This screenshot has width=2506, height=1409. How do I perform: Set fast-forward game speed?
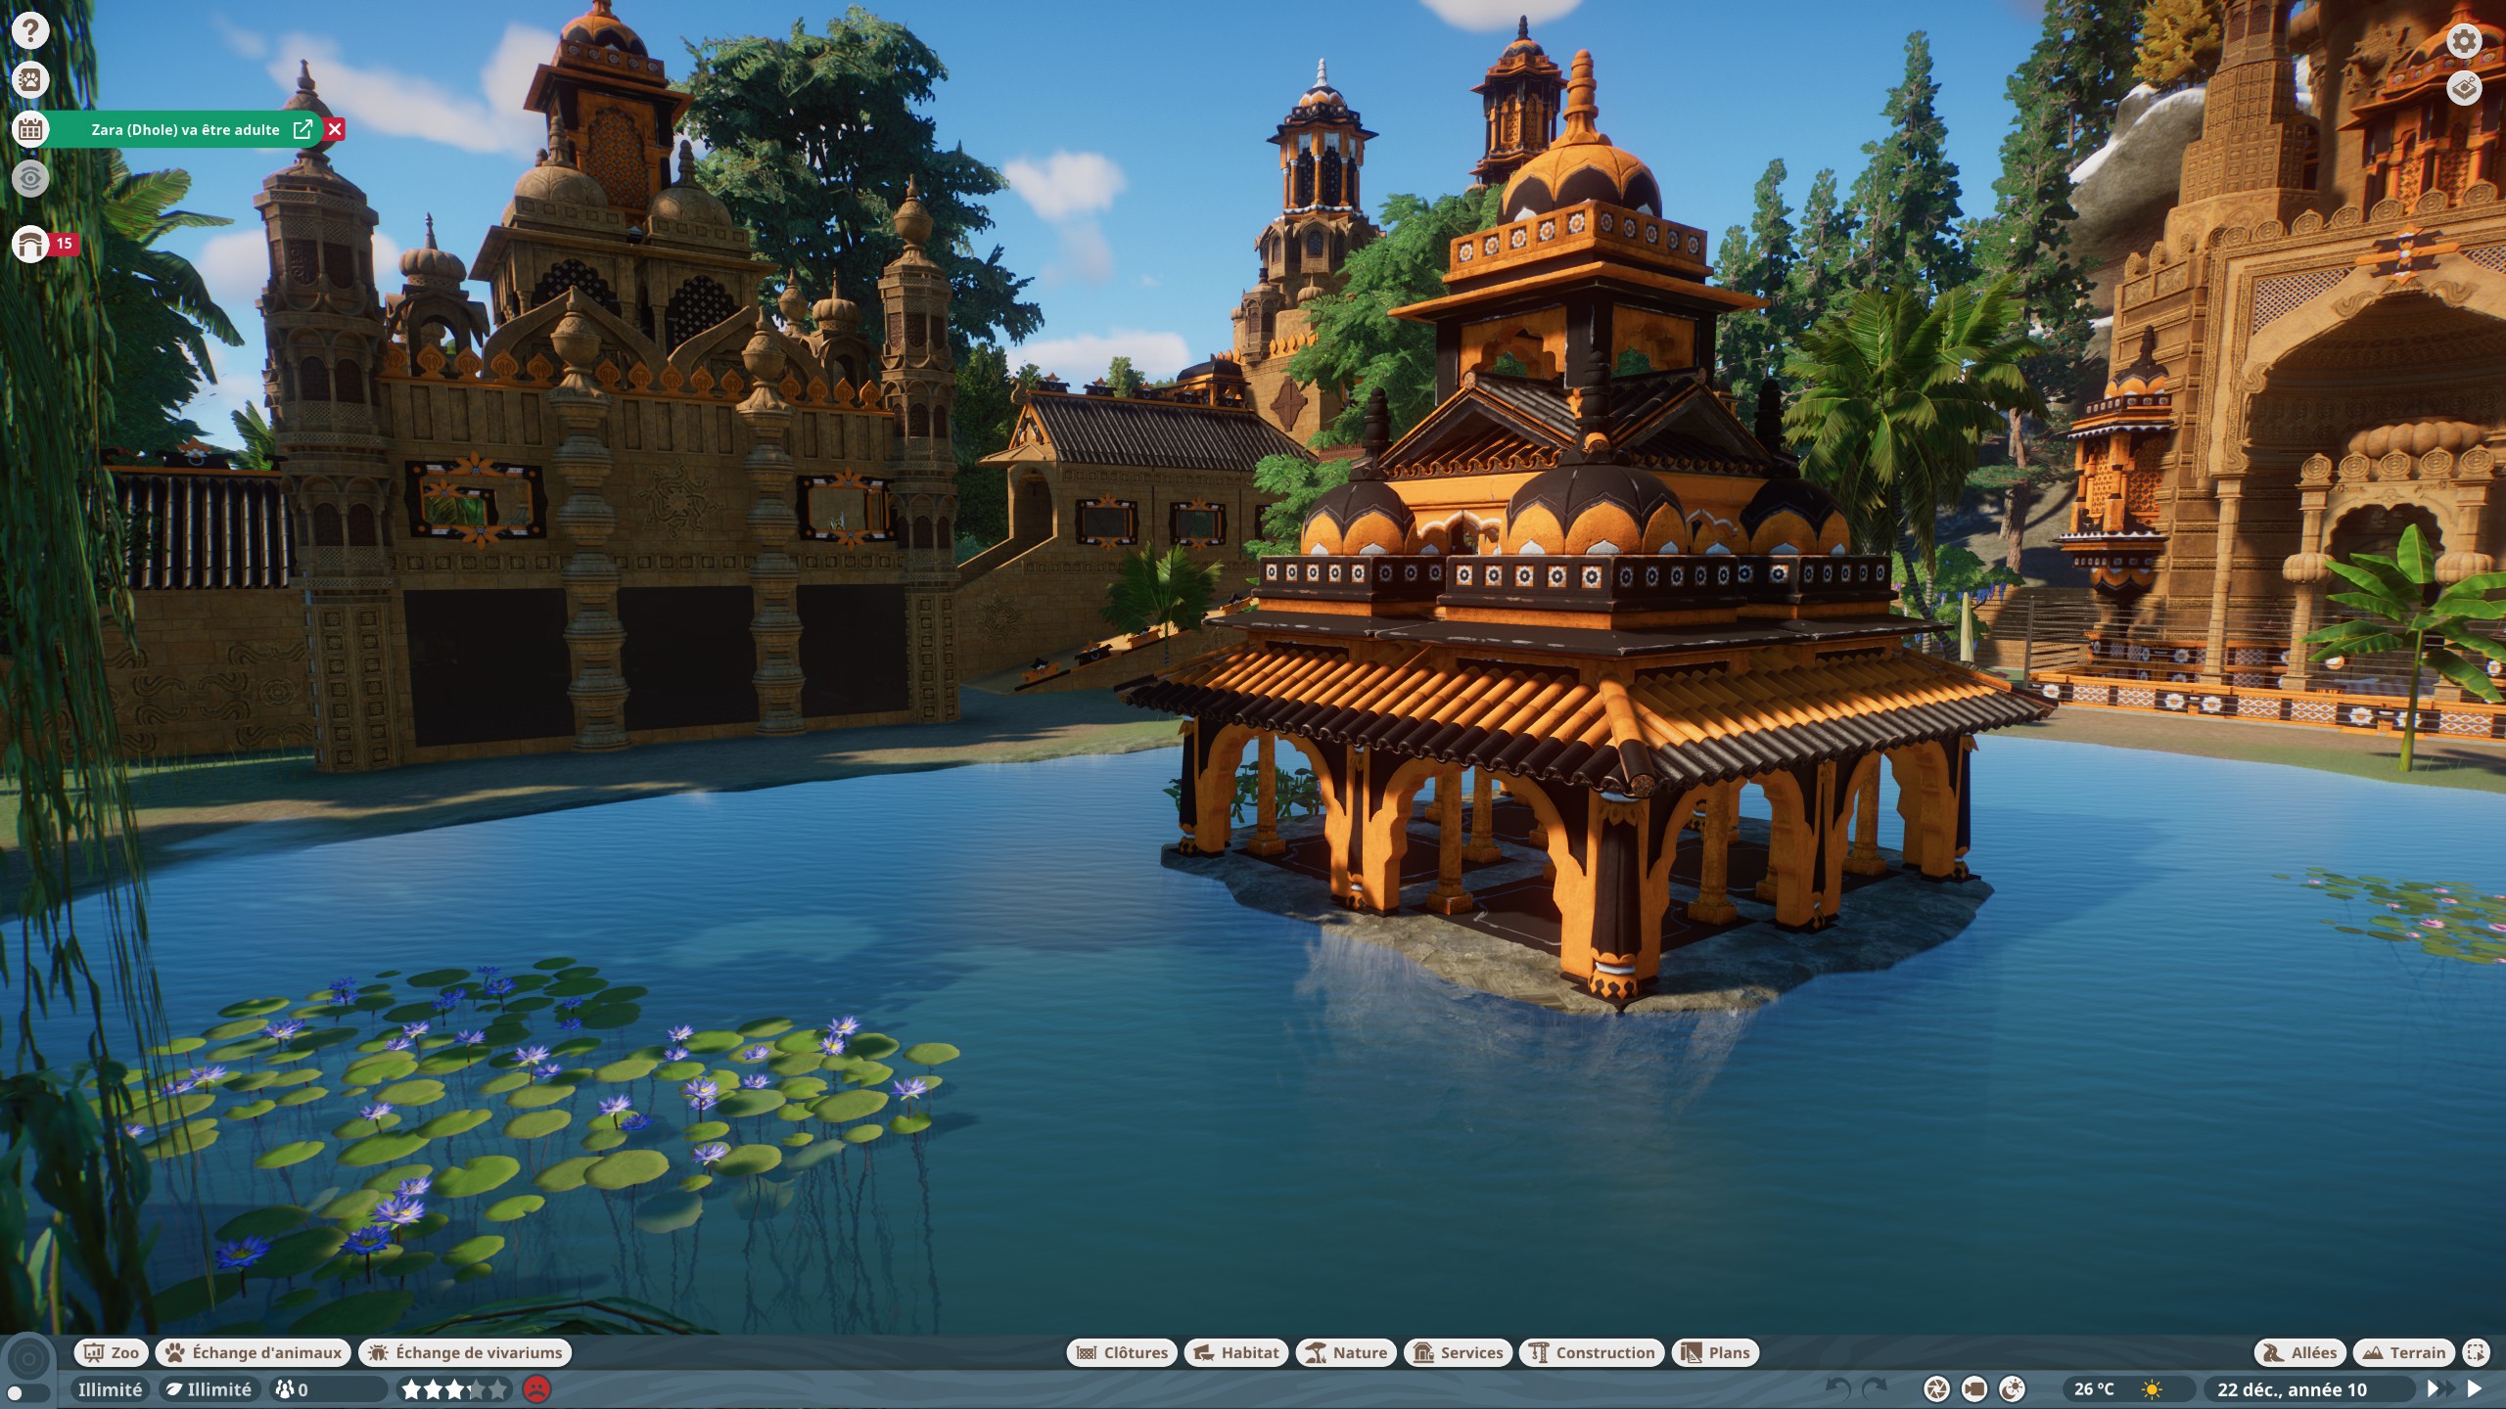(2441, 1388)
